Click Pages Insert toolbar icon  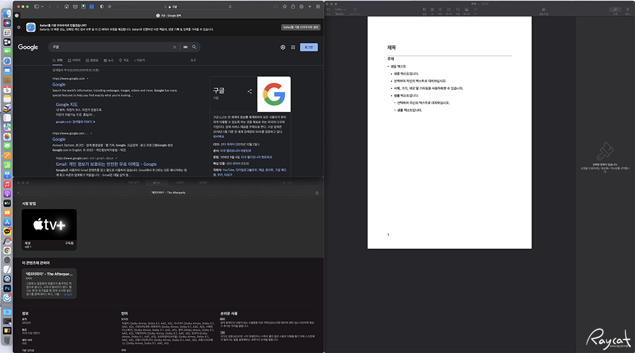point(425,9)
